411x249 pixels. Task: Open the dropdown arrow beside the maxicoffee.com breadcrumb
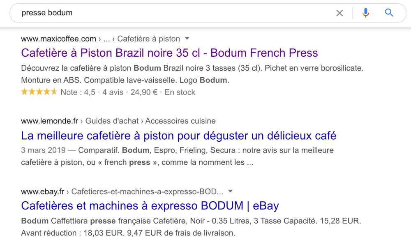coord(187,39)
